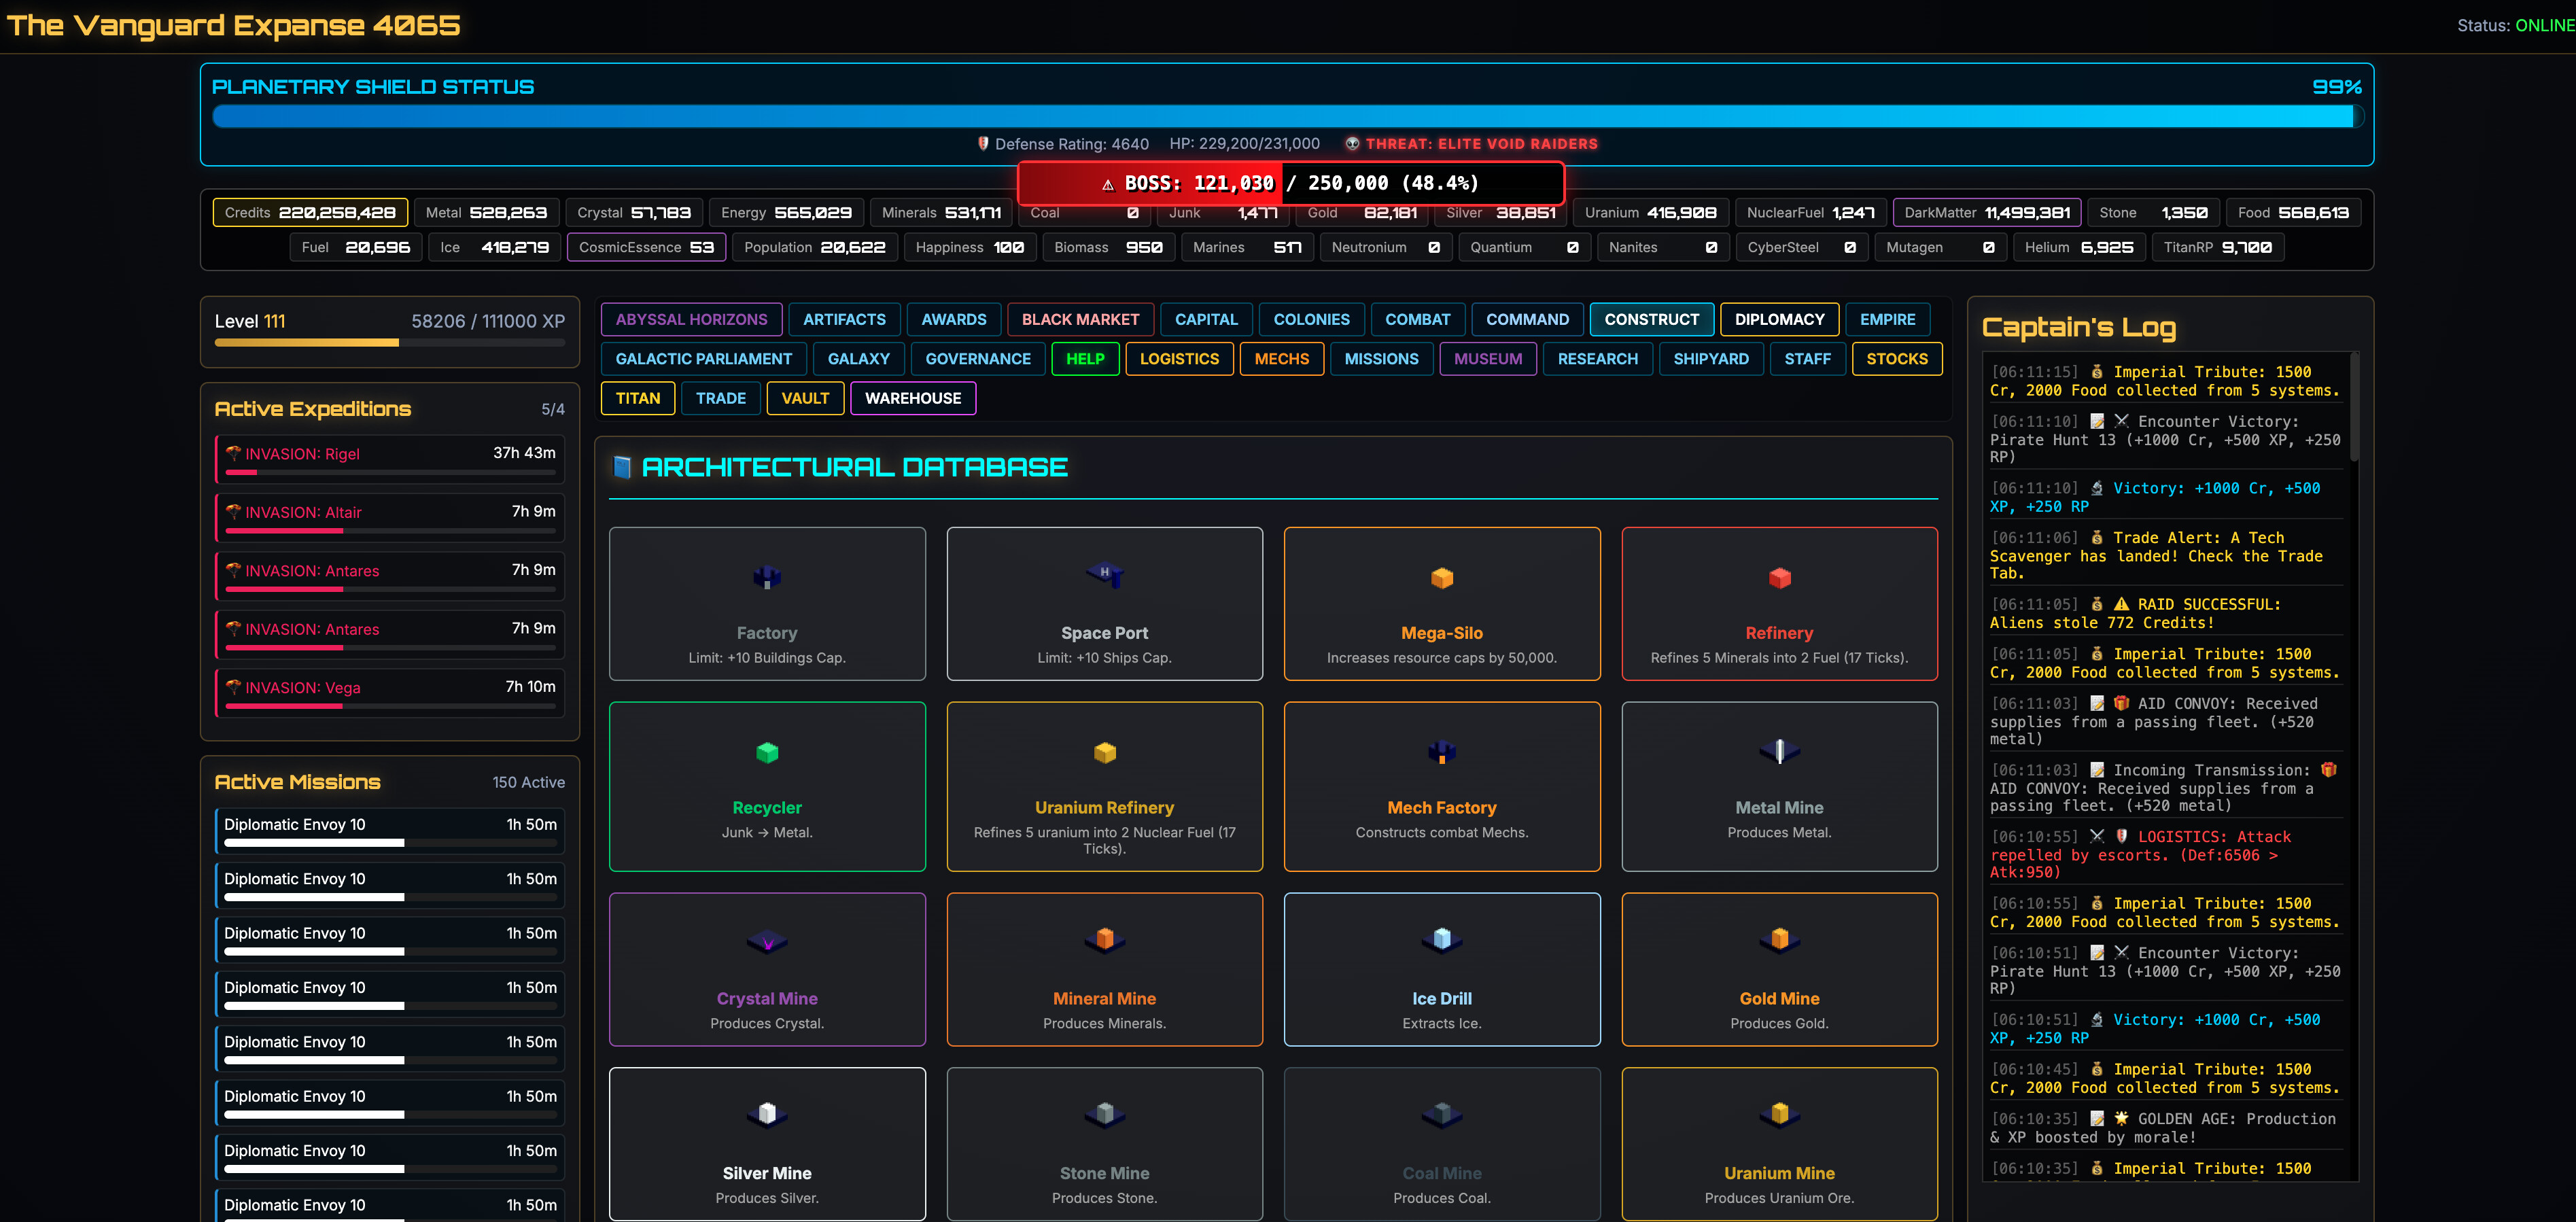Select the Space Port building icon

pyautogui.click(x=1104, y=577)
